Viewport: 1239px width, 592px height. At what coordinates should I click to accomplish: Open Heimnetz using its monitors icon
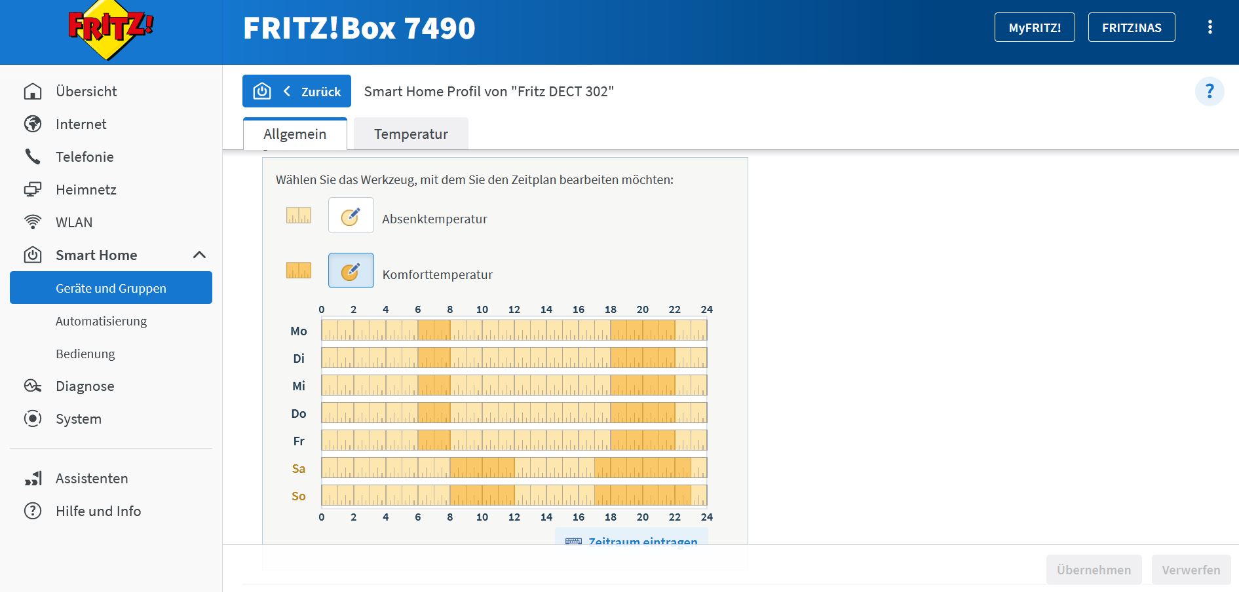[x=33, y=189]
